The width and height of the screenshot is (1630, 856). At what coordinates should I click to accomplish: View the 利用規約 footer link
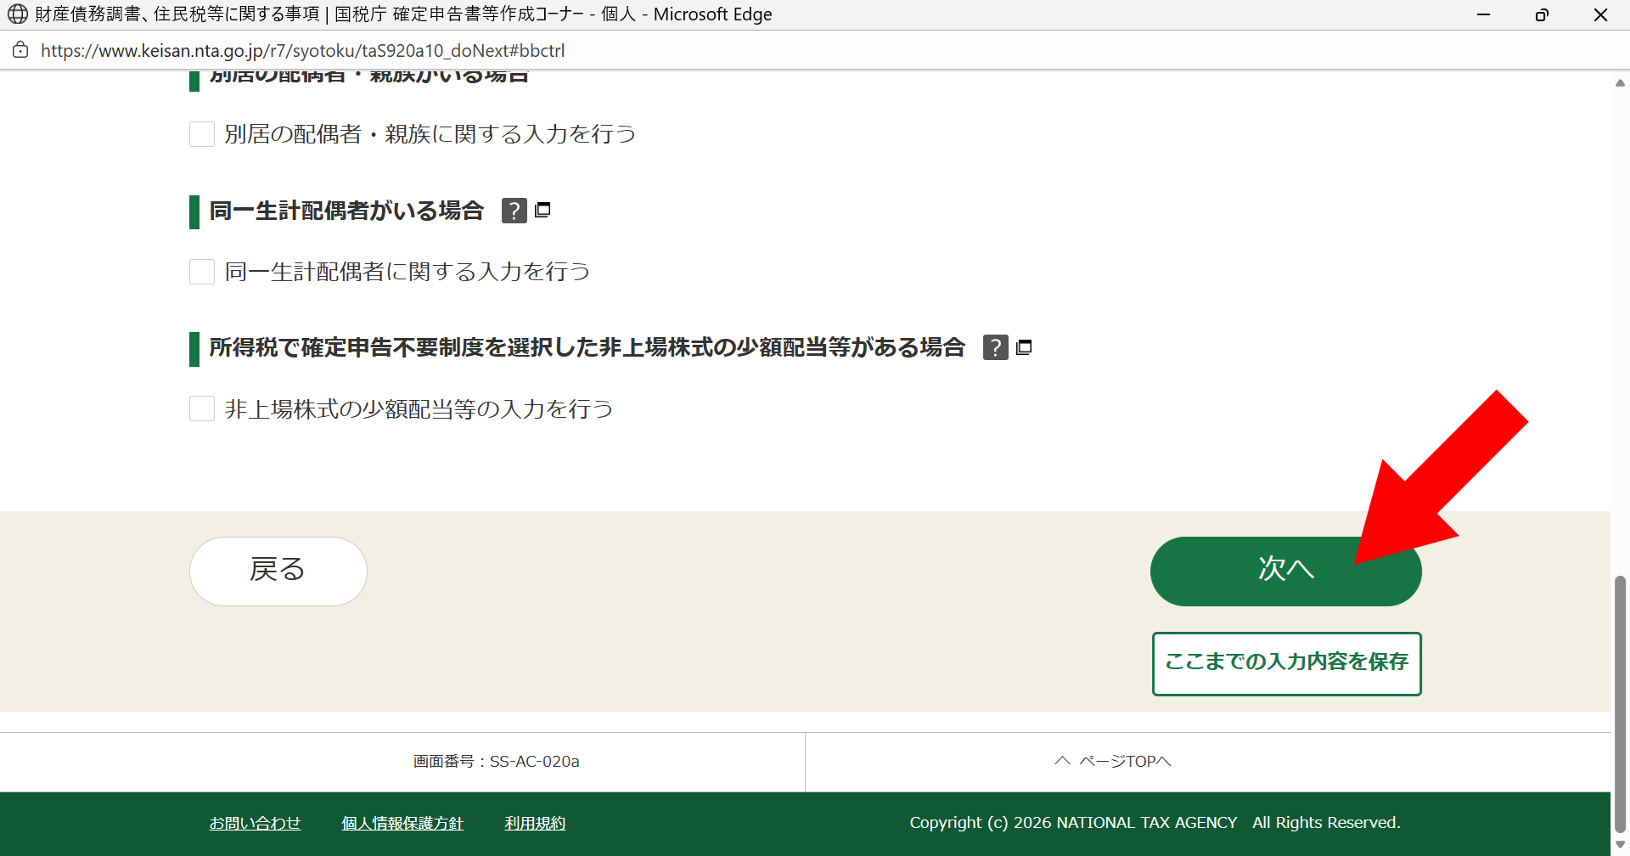point(535,823)
